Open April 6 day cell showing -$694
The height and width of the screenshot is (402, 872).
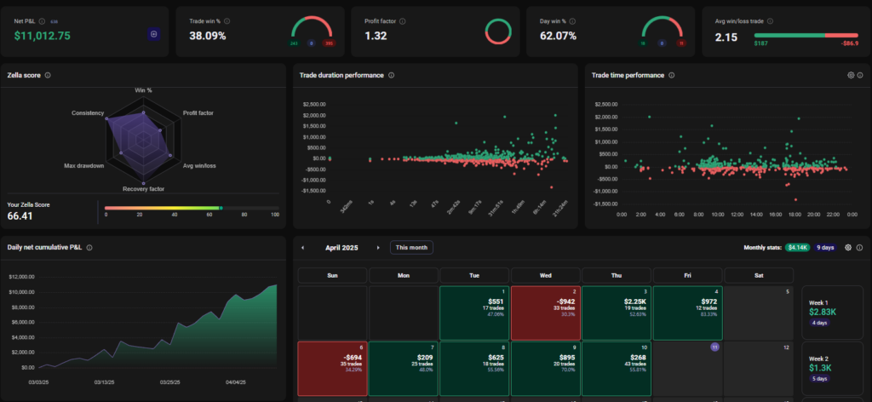point(333,369)
